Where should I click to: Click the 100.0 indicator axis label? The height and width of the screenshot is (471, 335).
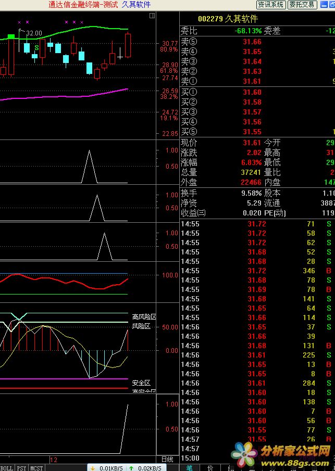170,275
